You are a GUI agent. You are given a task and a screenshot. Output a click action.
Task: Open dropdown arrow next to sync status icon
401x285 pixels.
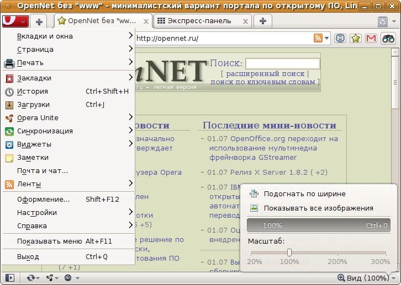[38, 278]
